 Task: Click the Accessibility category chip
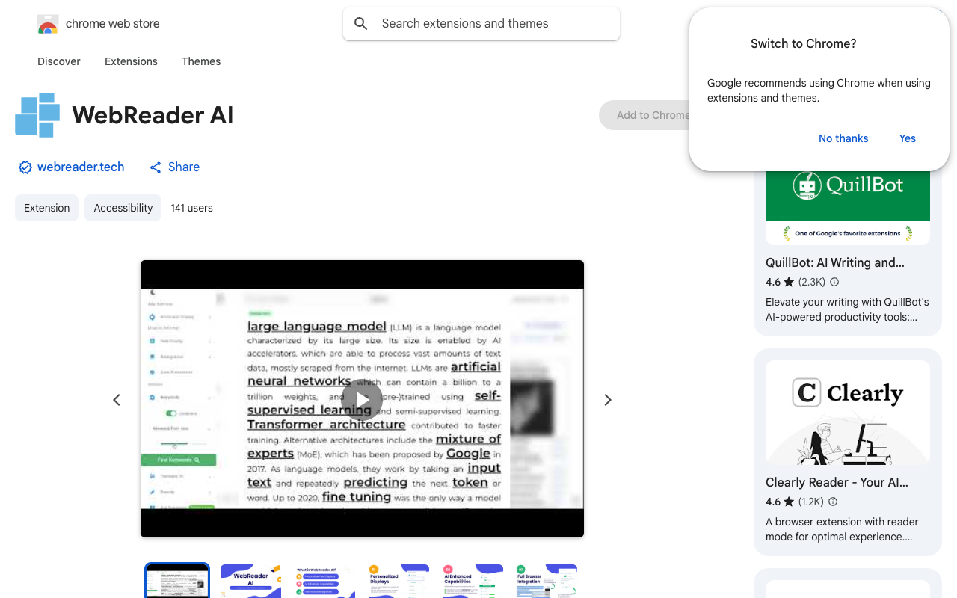(x=123, y=208)
